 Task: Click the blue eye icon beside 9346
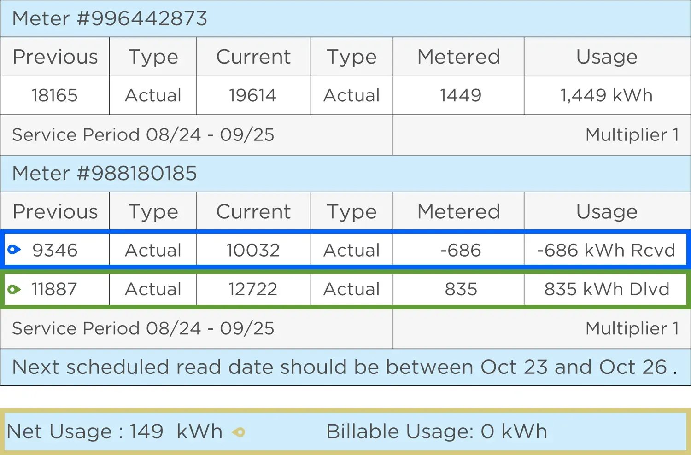(14, 250)
